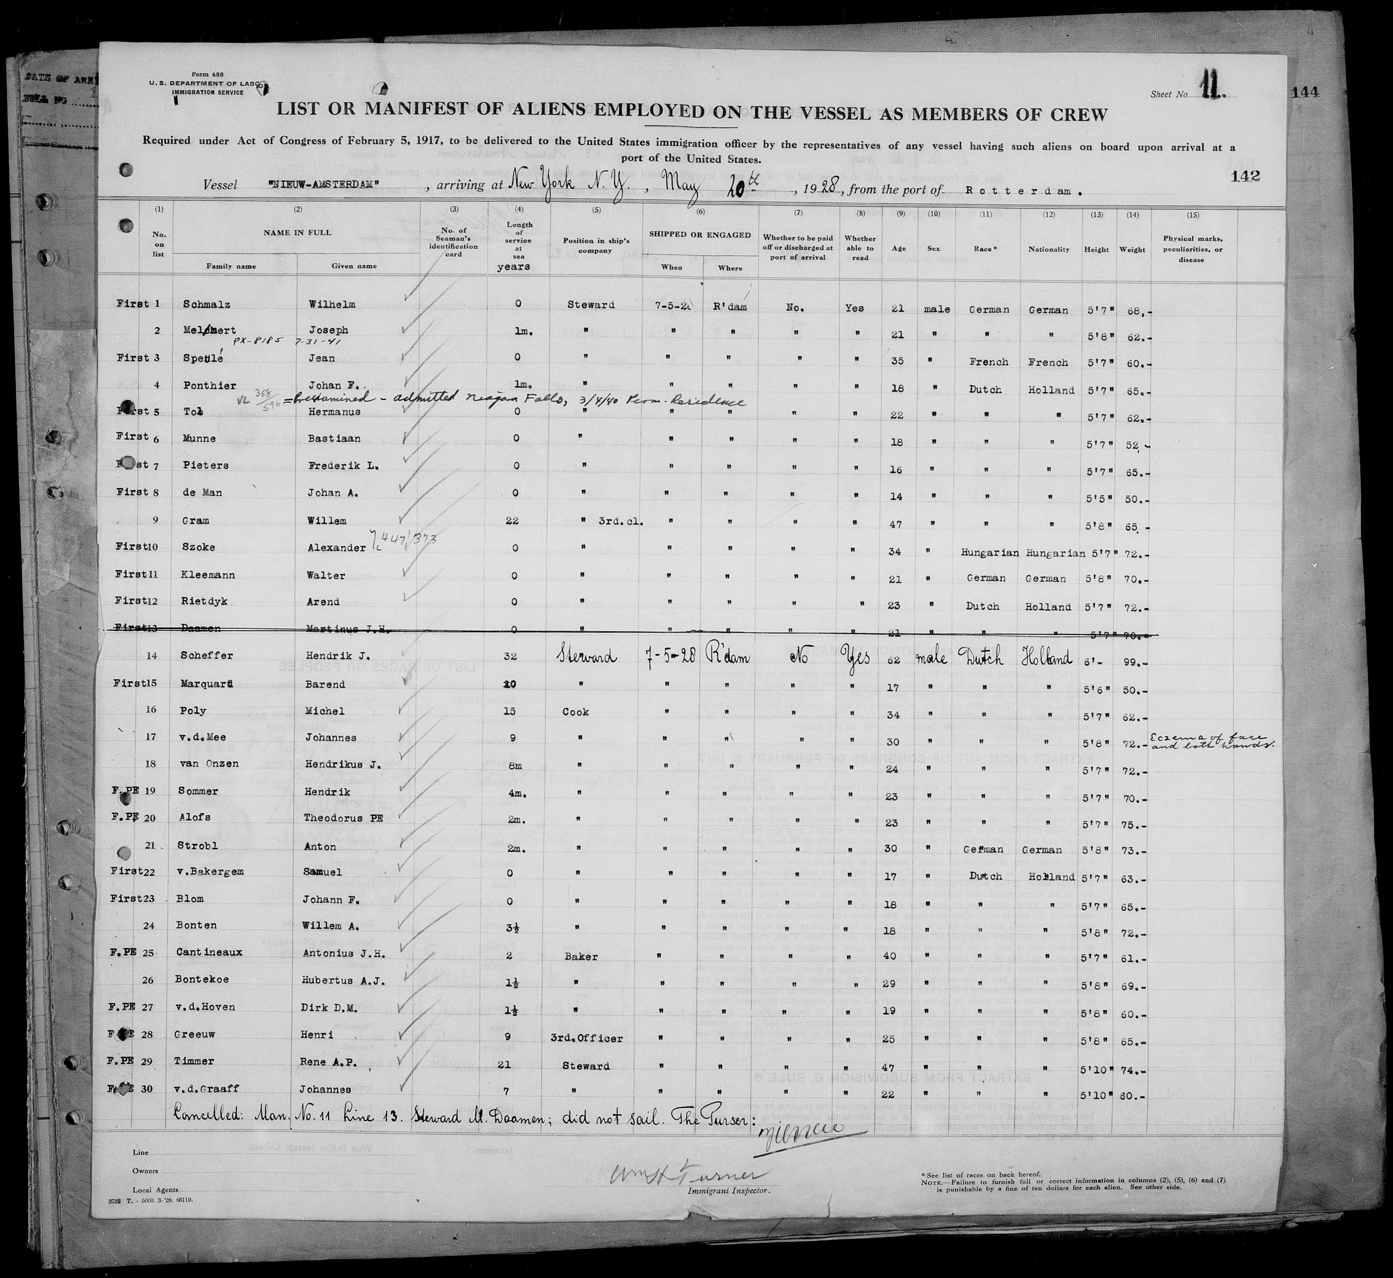The height and width of the screenshot is (1278, 1393).
Task: Click the family name "Kleemann"
Action: [x=208, y=575]
